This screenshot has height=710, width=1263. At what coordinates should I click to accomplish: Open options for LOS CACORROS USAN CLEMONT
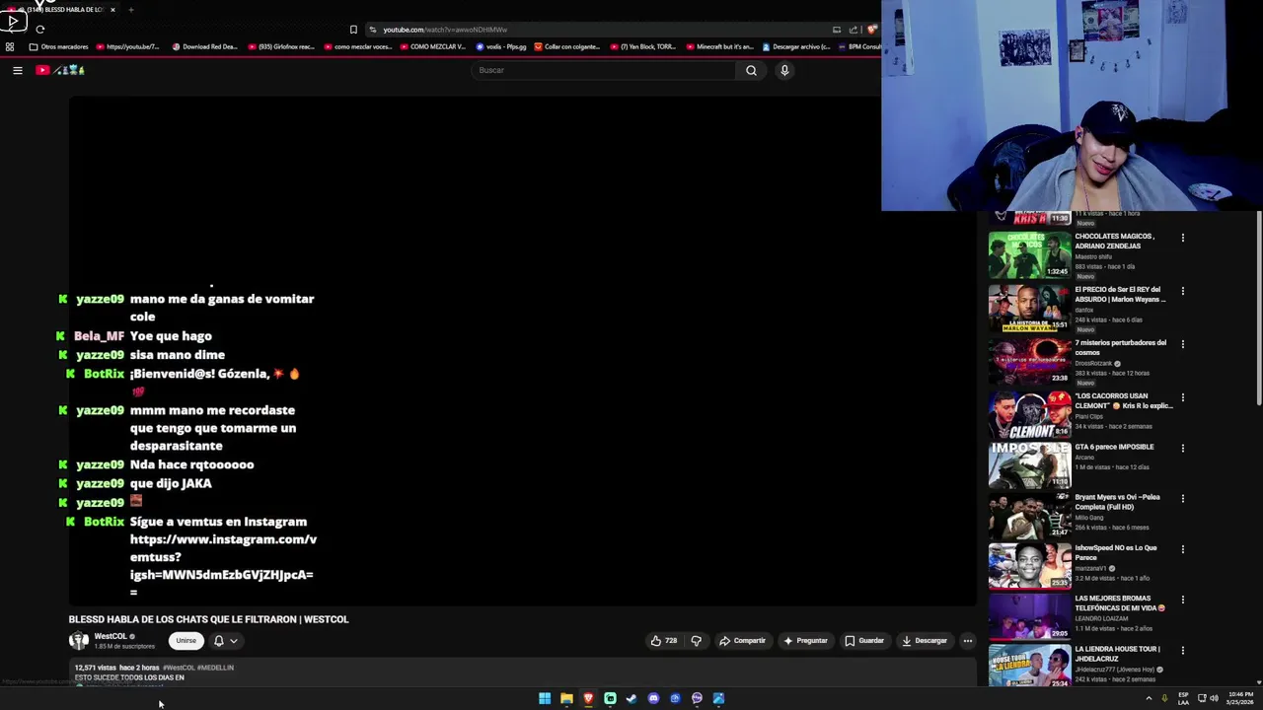click(1182, 397)
